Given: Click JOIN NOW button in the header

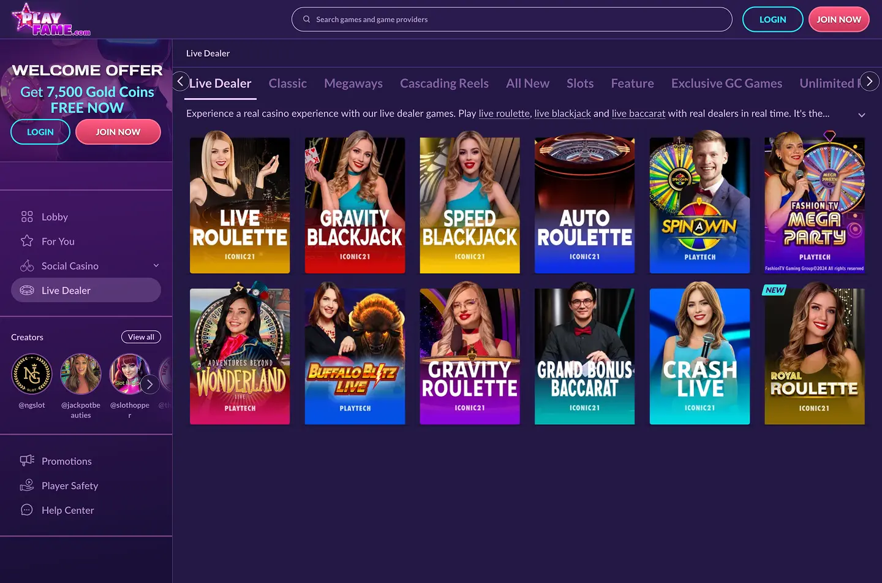Looking at the screenshot, I should pyautogui.click(x=839, y=19).
